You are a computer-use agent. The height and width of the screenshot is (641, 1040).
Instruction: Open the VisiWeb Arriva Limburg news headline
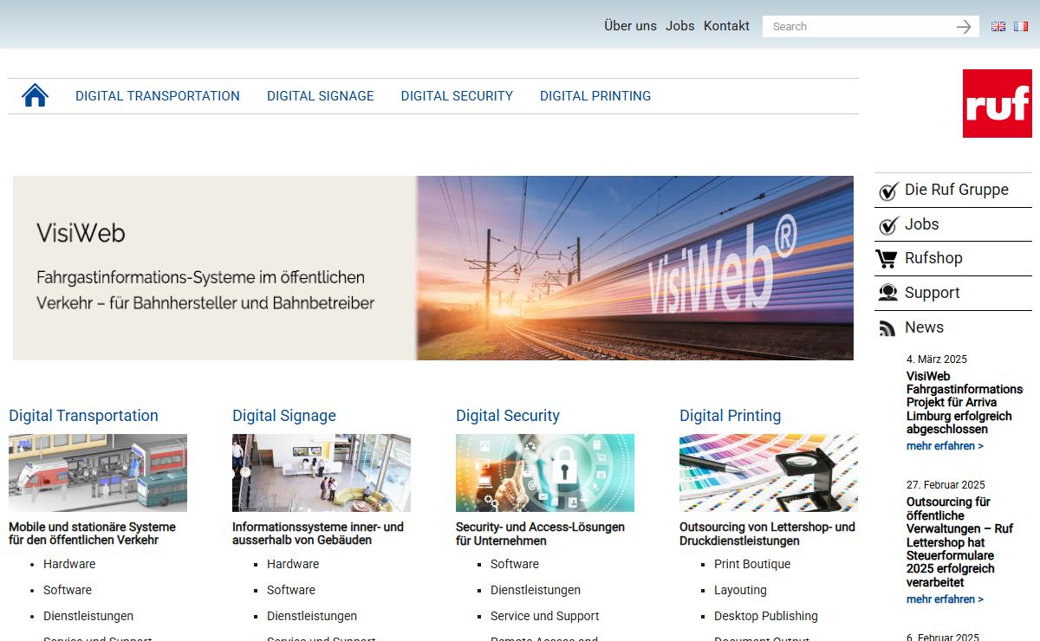965,403
